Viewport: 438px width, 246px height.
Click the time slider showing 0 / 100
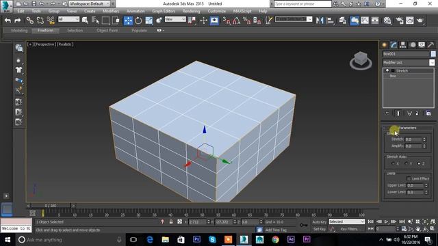tap(51, 206)
